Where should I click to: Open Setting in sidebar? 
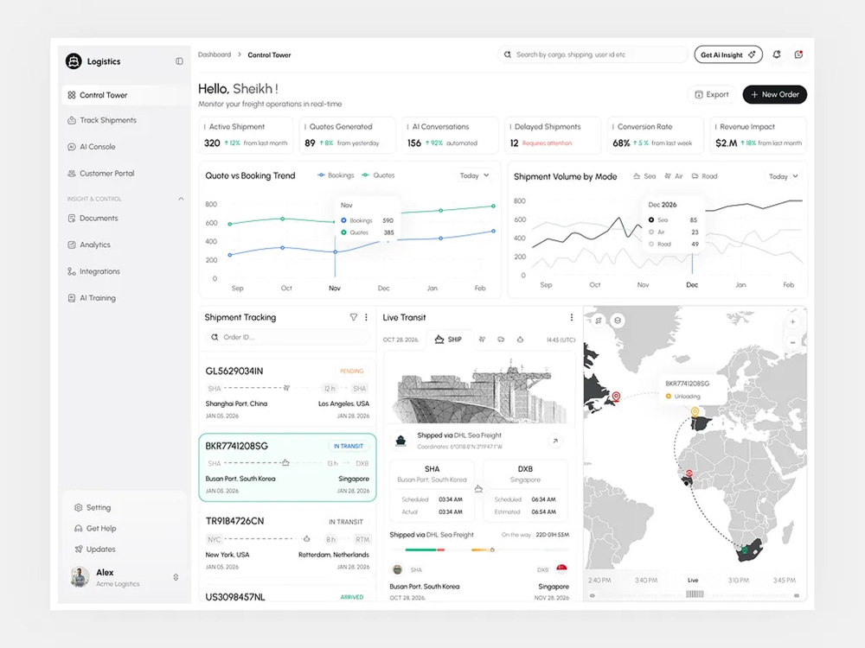click(x=93, y=507)
